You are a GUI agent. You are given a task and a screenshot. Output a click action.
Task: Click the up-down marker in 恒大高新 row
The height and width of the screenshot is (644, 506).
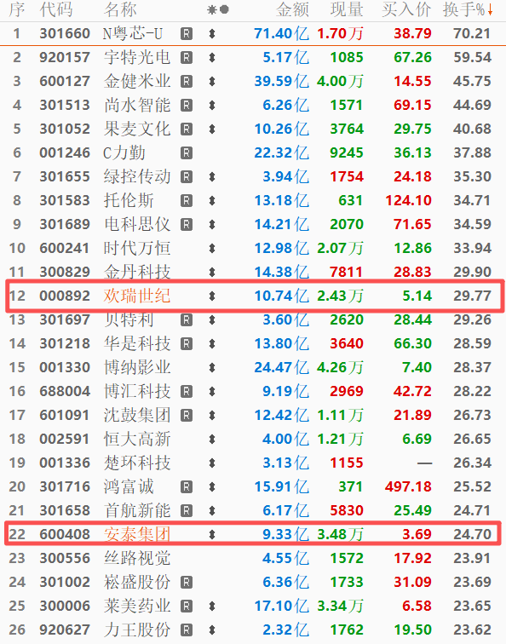pyautogui.click(x=212, y=439)
